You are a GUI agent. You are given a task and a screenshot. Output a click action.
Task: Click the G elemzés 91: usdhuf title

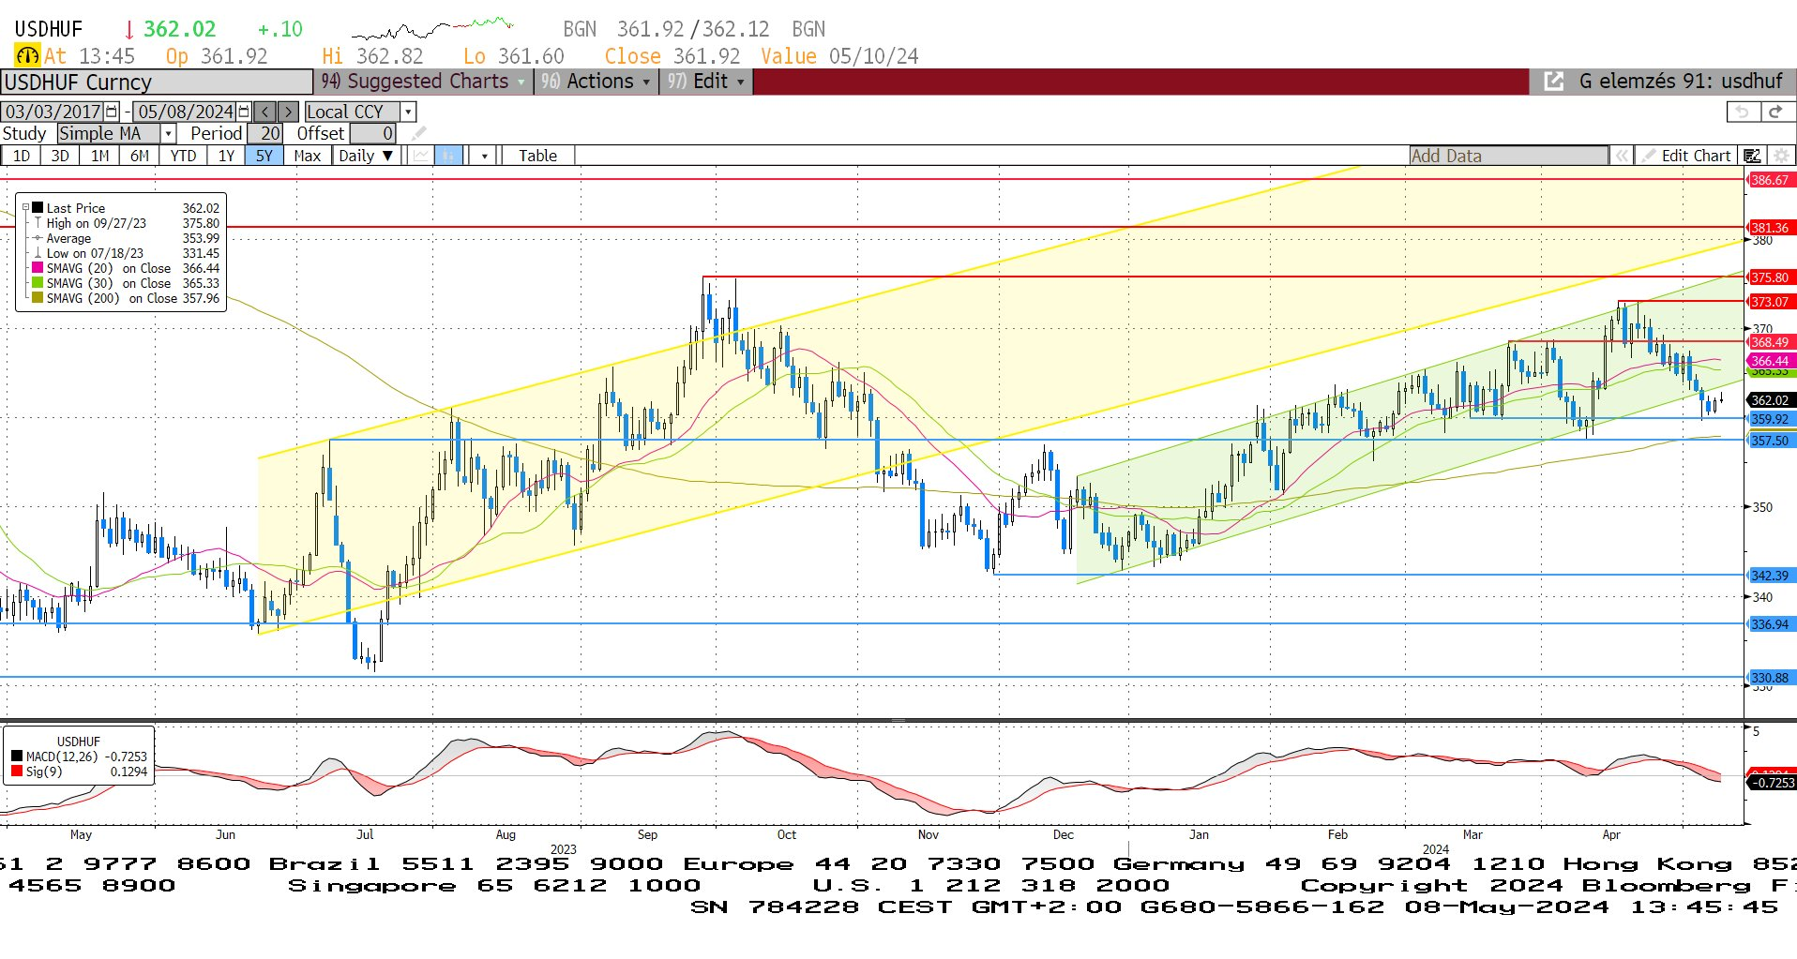point(1681,82)
